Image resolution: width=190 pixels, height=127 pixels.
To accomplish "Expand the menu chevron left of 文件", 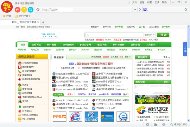I will (x=129, y=3).
